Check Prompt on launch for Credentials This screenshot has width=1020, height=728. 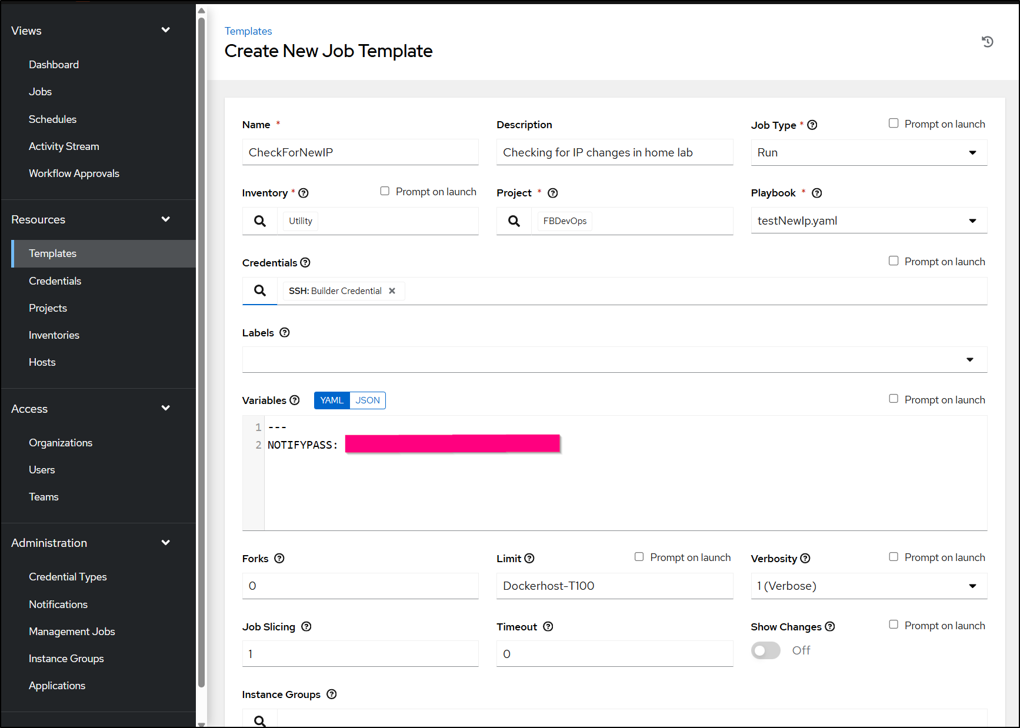coord(894,261)
